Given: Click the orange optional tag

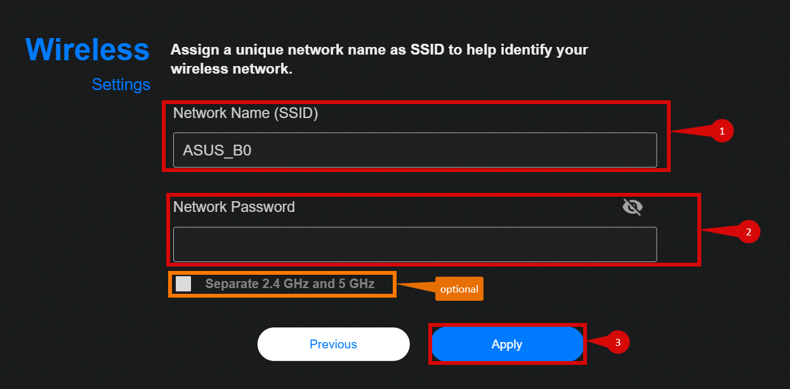Looking at the screenshot, I should [459, 289].
